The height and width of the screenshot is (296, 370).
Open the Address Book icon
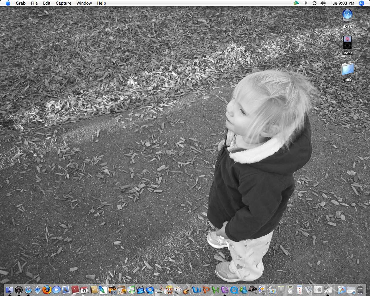coord(94,290)
